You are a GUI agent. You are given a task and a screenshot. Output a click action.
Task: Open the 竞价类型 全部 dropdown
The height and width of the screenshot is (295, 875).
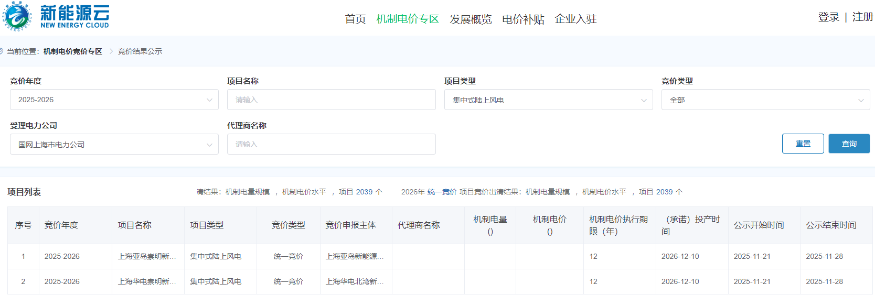[x=765, y=100]
